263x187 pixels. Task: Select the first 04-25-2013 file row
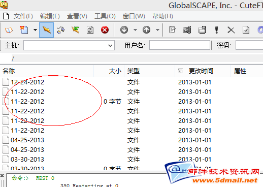pos(27,140)
